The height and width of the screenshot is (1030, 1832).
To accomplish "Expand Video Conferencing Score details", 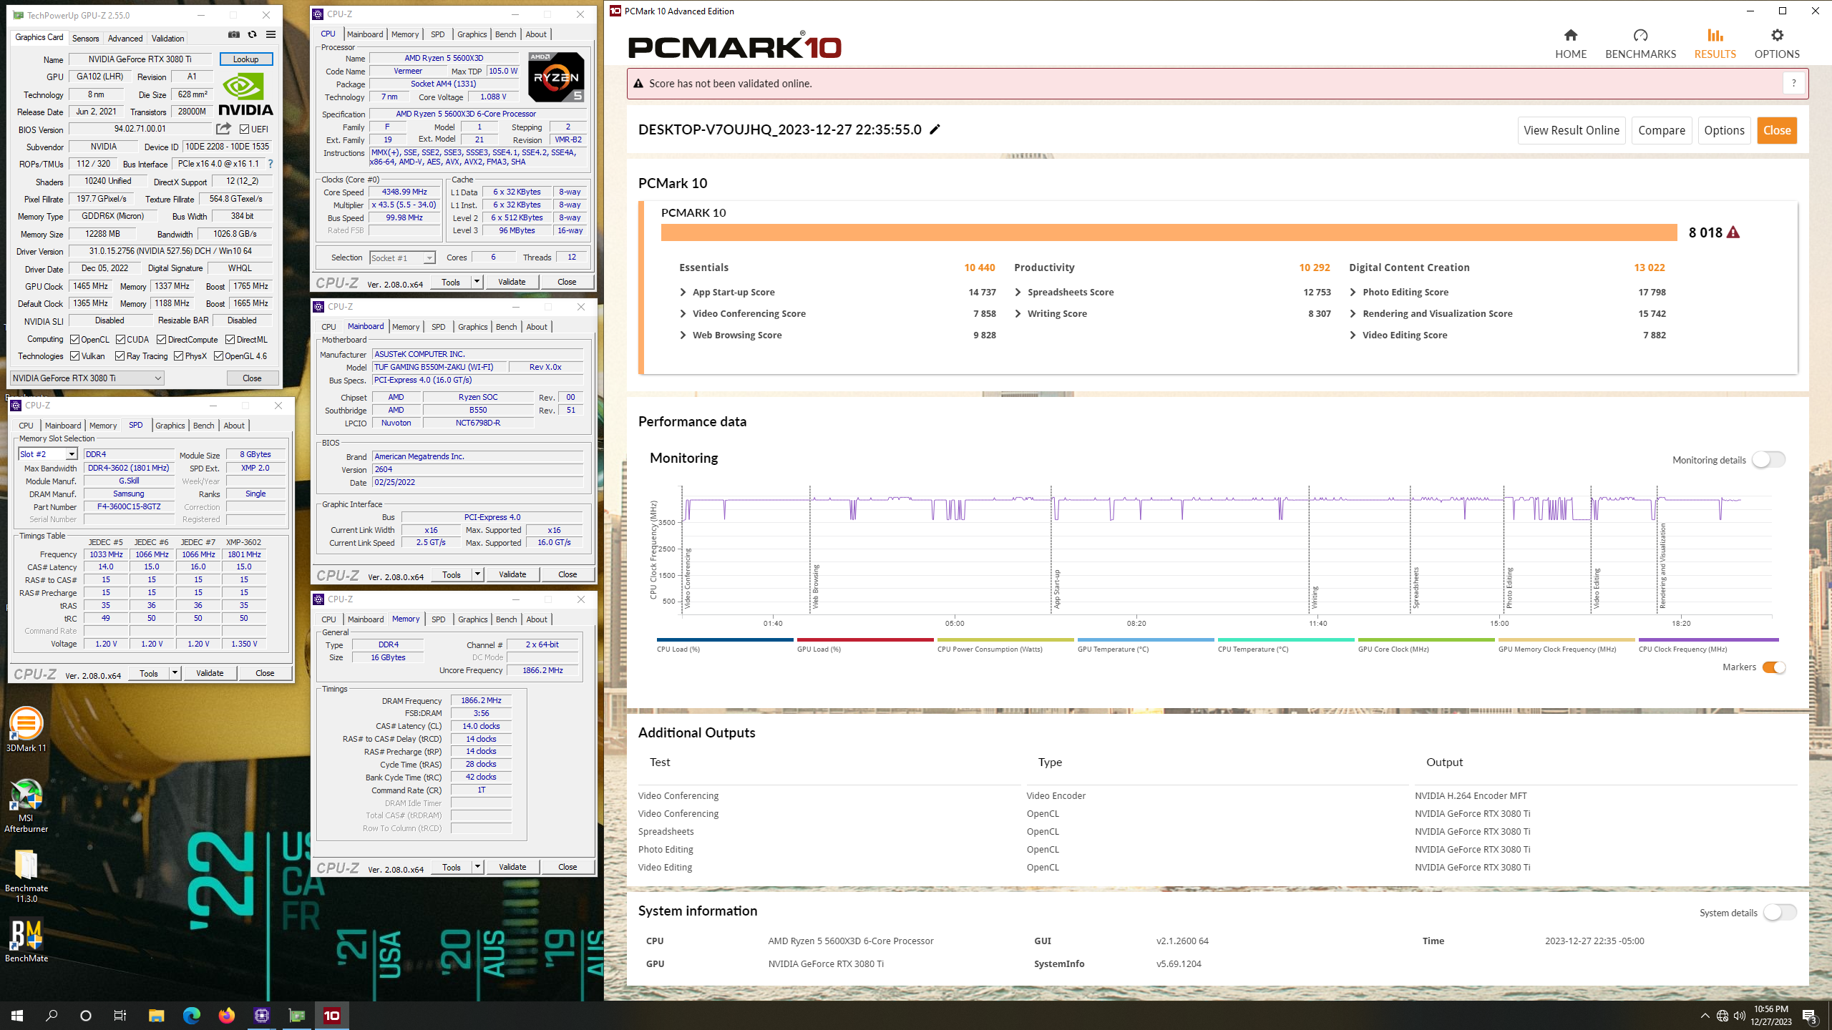I will click(x=683, y=313).
